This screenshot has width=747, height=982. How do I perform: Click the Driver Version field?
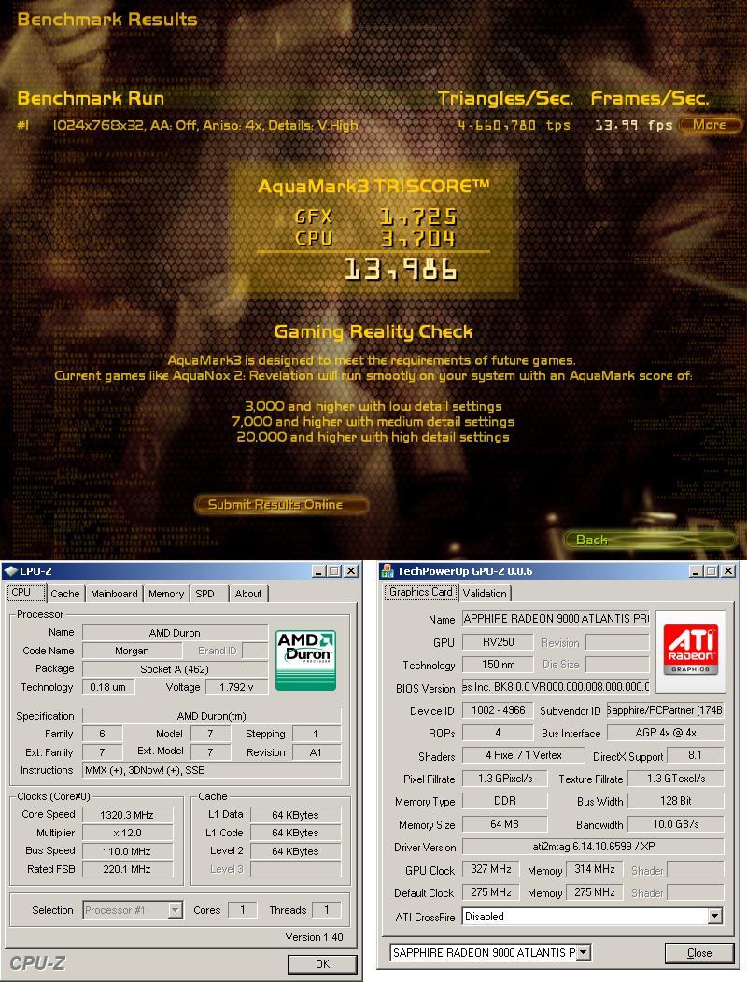(x=593, y=847)
